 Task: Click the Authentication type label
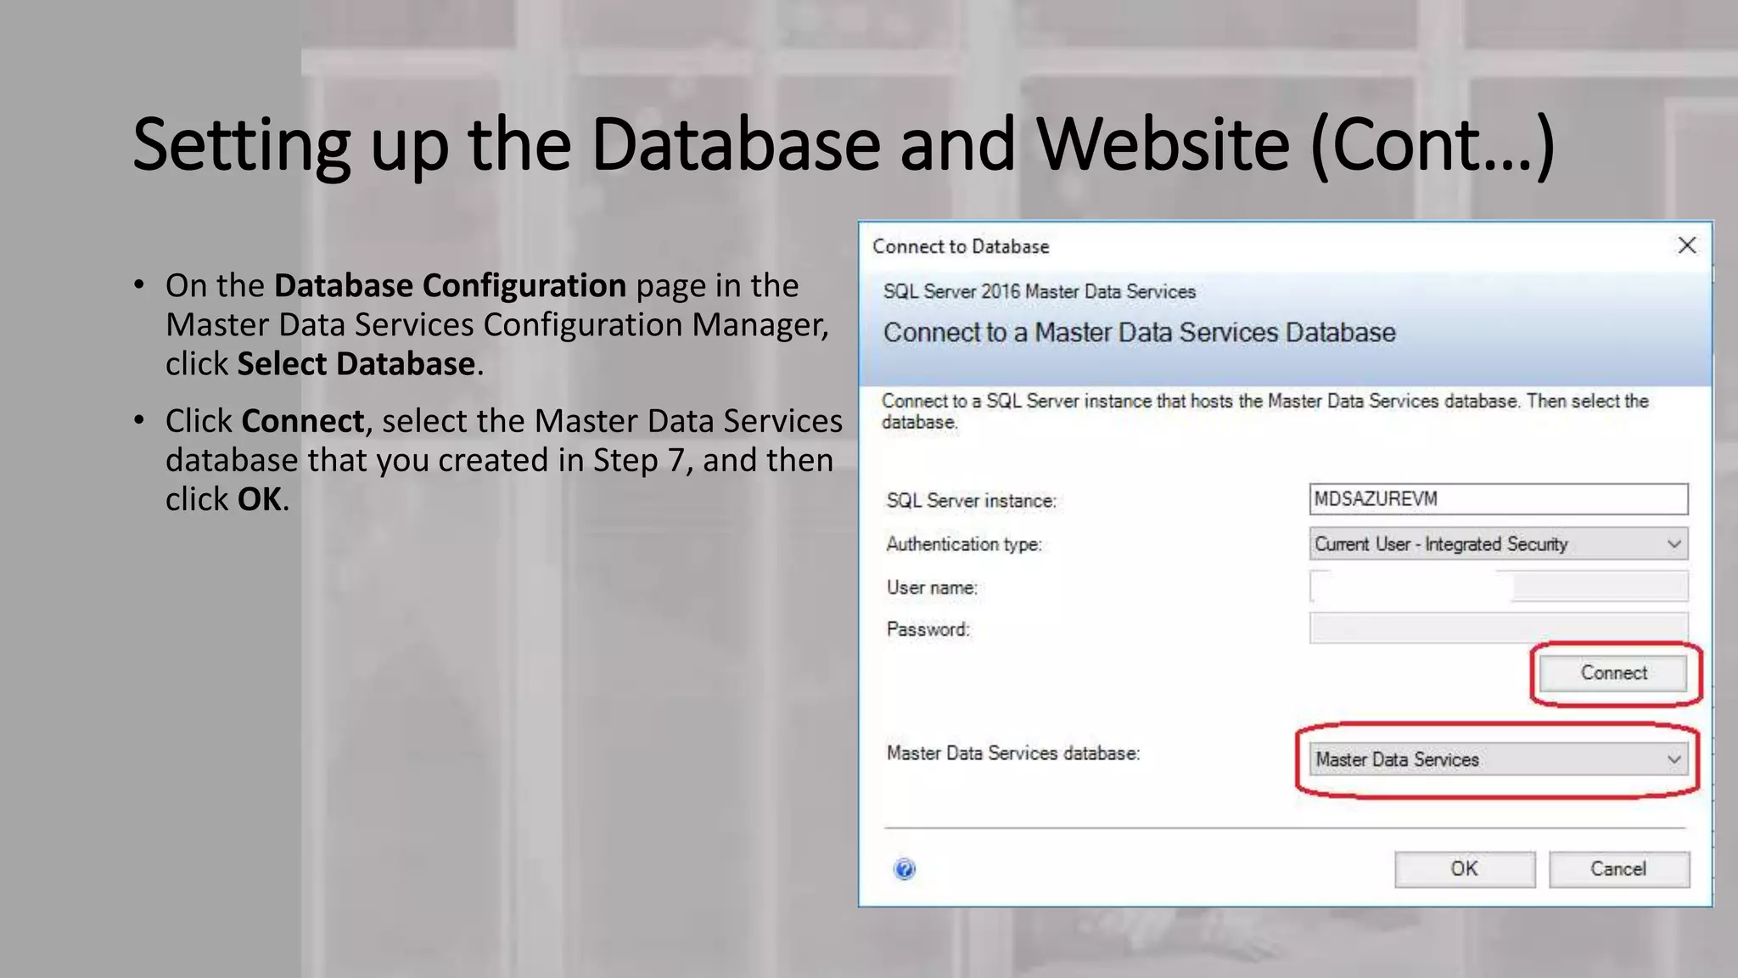(x=963, y=544)
